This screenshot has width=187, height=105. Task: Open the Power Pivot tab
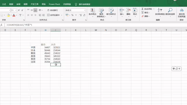[x=54, y=4]
